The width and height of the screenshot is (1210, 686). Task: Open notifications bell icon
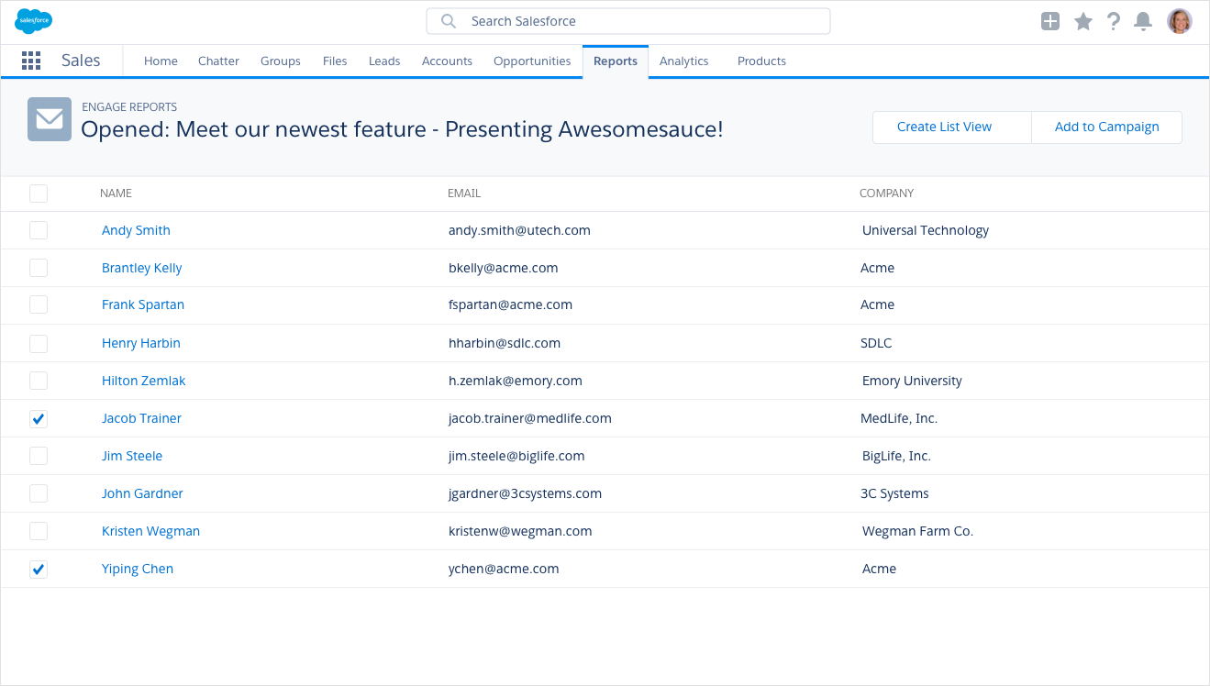coord(1143,21)
